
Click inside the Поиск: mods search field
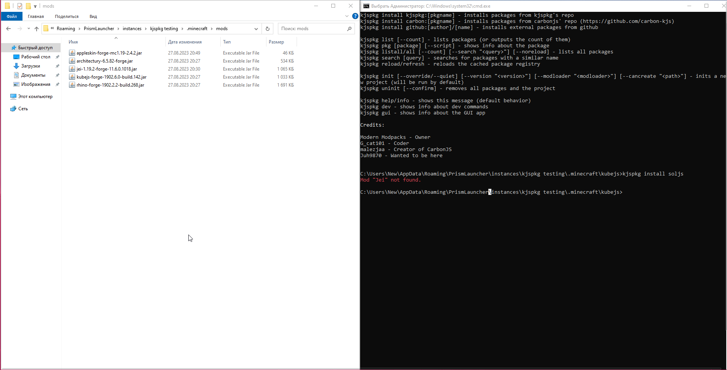click(313, 29)
